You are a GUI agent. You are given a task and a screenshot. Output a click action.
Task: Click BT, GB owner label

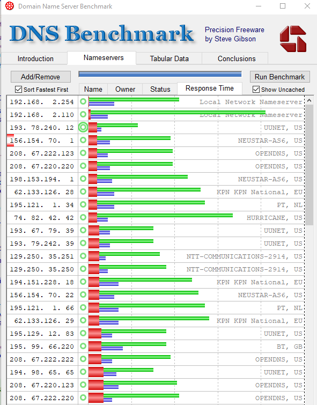pos(289,347)
